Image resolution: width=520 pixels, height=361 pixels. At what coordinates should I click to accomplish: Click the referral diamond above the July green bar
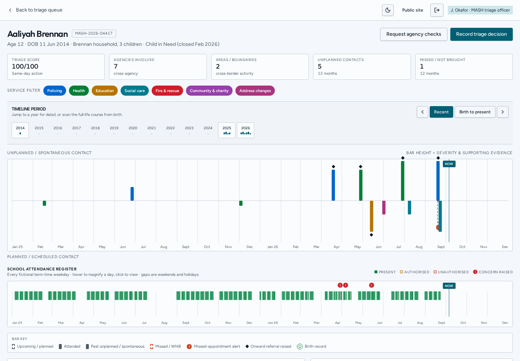click(x=403, y=158)
